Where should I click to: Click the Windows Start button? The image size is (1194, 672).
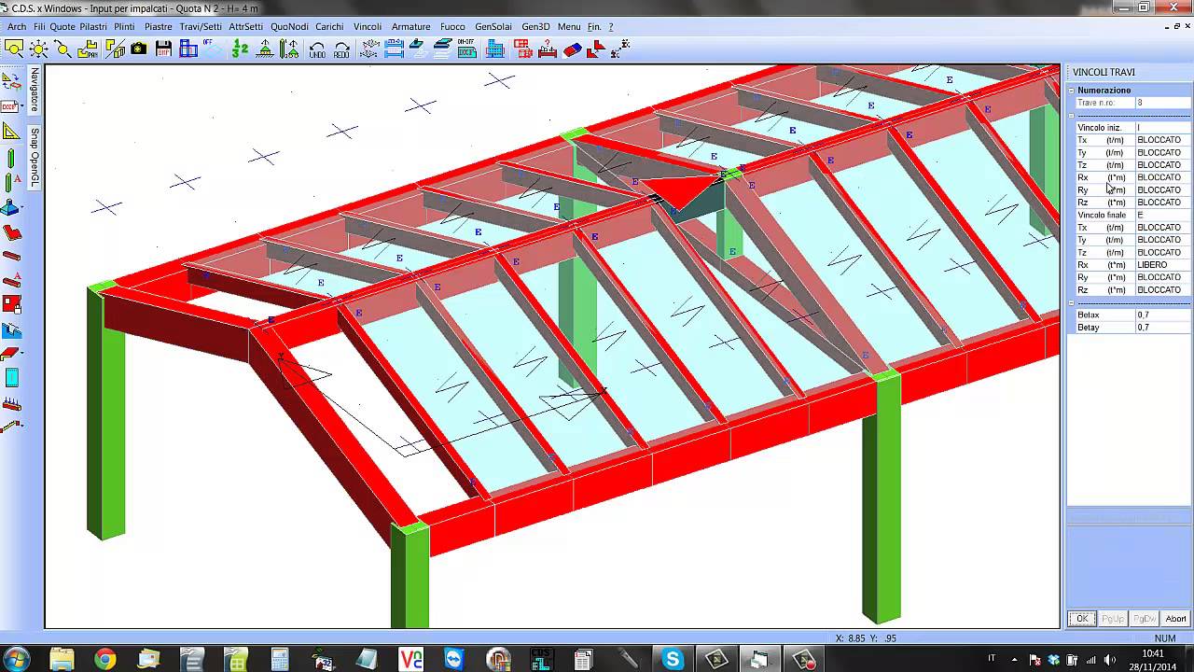click(18, 659)
